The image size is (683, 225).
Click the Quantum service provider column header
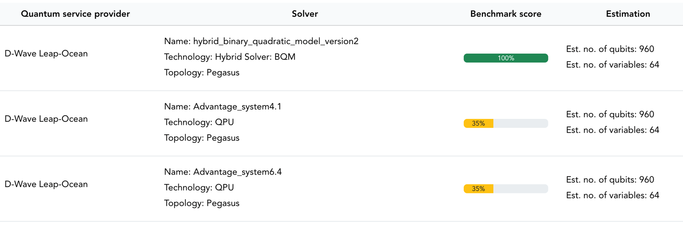75,14
